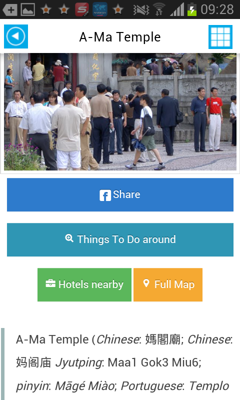
Task: Tap the plus notification icon in status bar
Action: click(x=10, y=10)
